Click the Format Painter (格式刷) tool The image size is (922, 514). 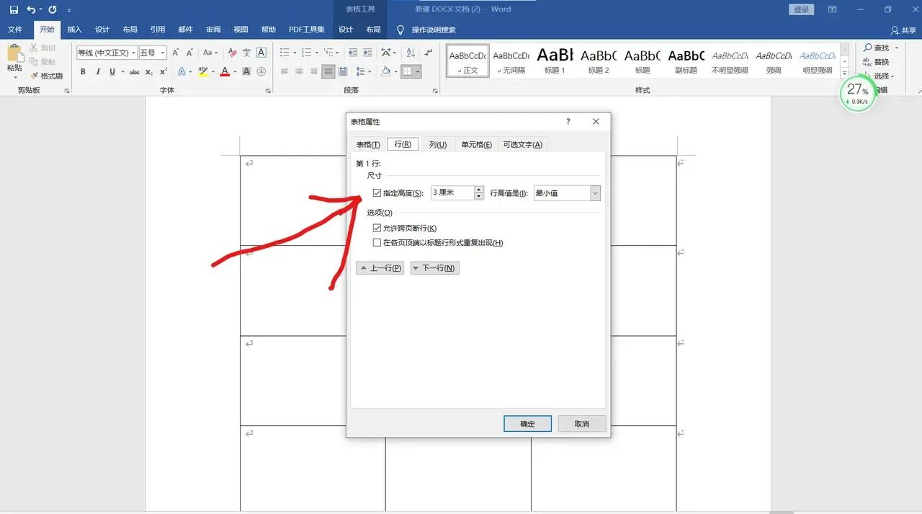point(47,76)
